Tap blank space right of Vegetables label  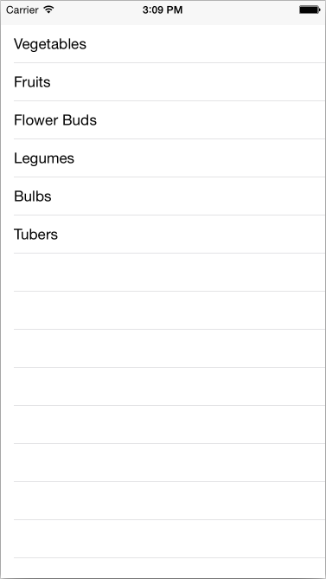[206, 44]
